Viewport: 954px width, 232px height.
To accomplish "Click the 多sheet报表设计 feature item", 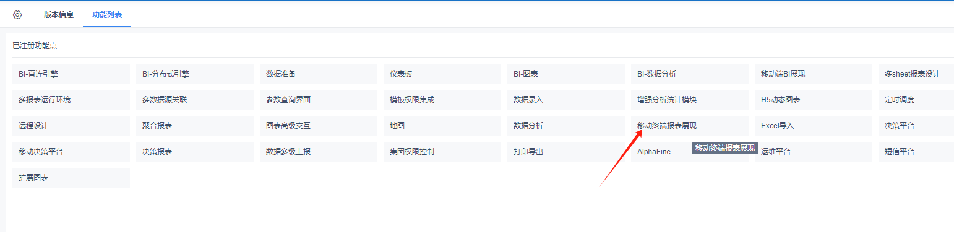I will (x=916, y=74).
